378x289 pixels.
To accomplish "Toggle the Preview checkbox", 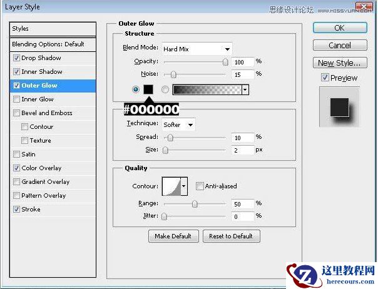I will click(325, 78).
